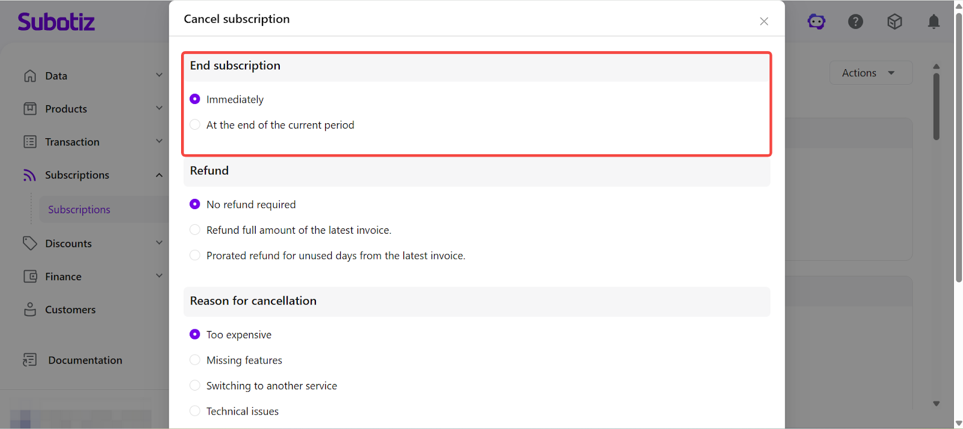Open the notifications bell

(934, 22)
